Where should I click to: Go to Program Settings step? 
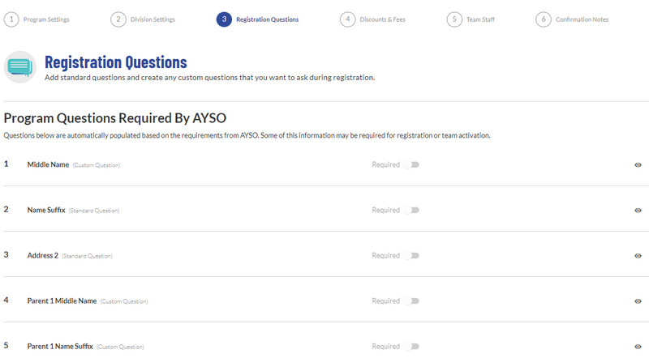tap(46, 19)
